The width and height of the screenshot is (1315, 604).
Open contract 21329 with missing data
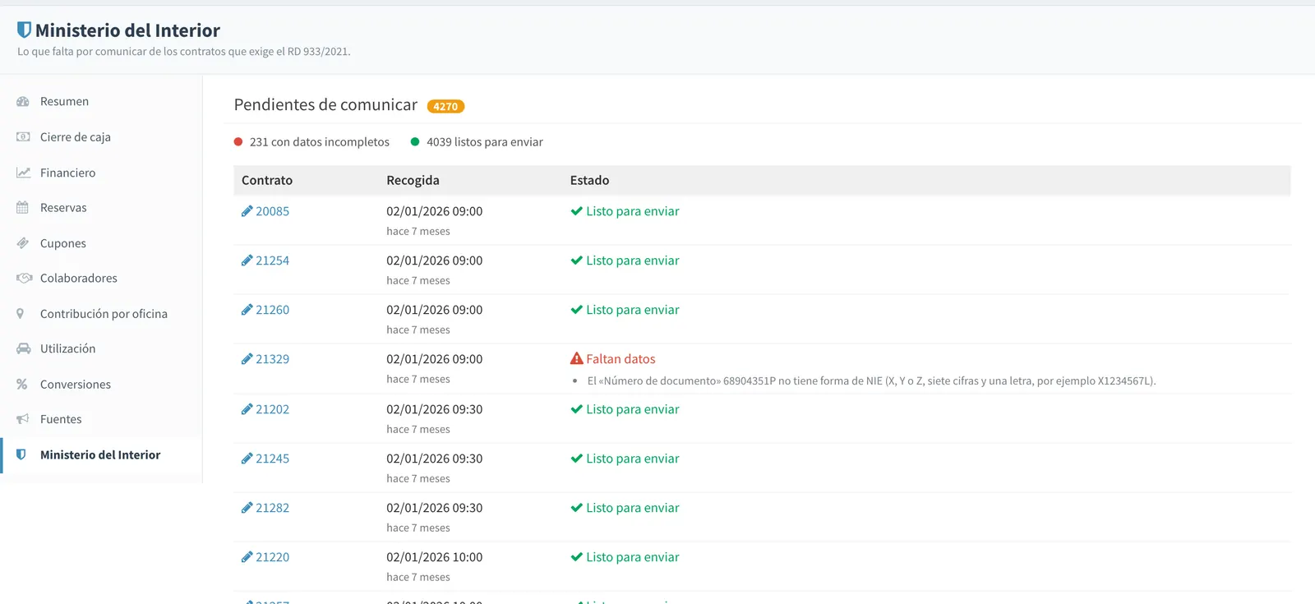272,359
